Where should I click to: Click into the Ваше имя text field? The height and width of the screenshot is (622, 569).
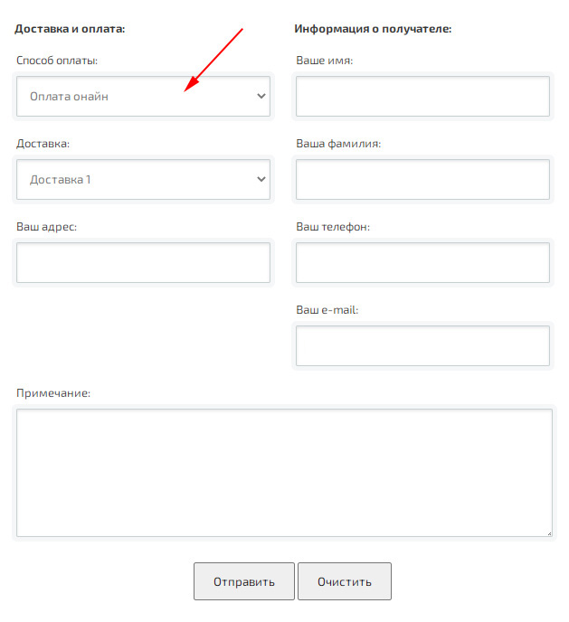pyautogui.click(x=422, y=97)
